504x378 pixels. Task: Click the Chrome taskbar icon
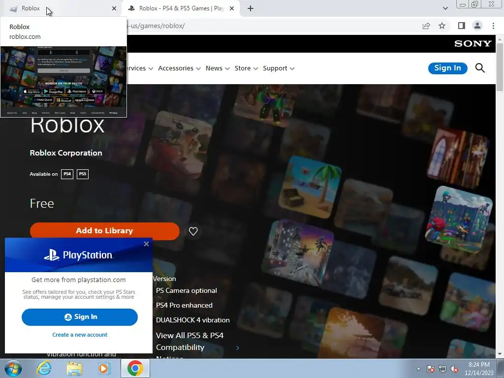click(135, 368)
